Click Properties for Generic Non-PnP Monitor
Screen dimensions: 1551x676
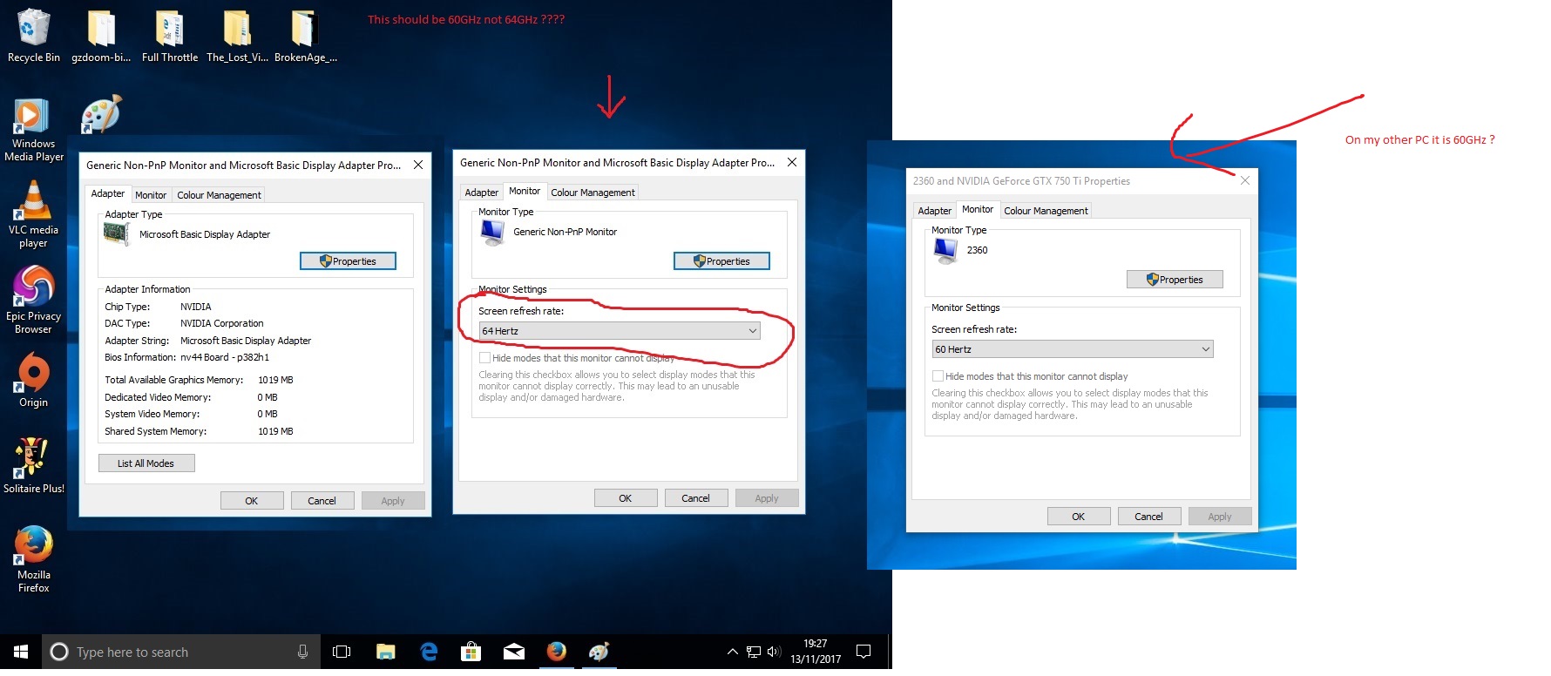tap(721, 261)
